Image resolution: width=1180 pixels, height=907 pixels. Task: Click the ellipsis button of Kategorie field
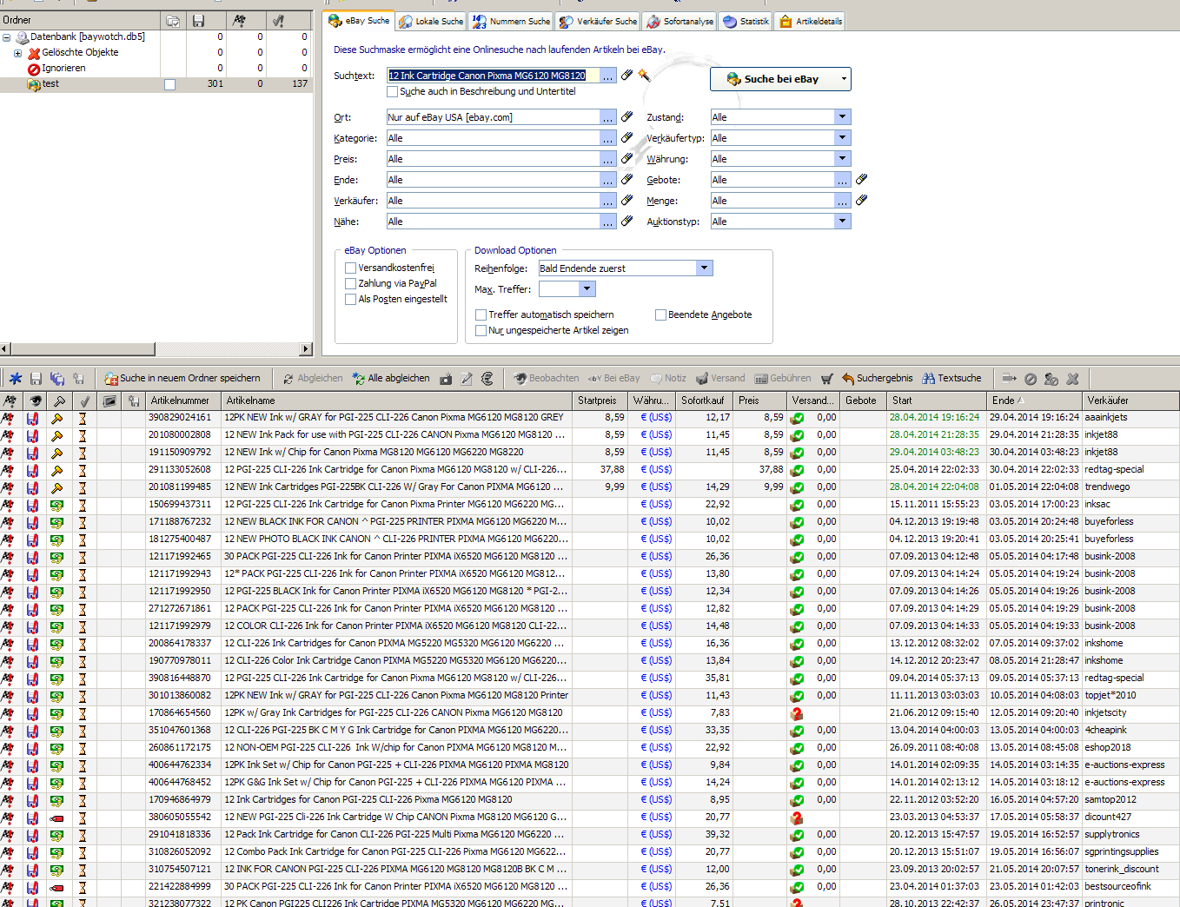(608, 138)
